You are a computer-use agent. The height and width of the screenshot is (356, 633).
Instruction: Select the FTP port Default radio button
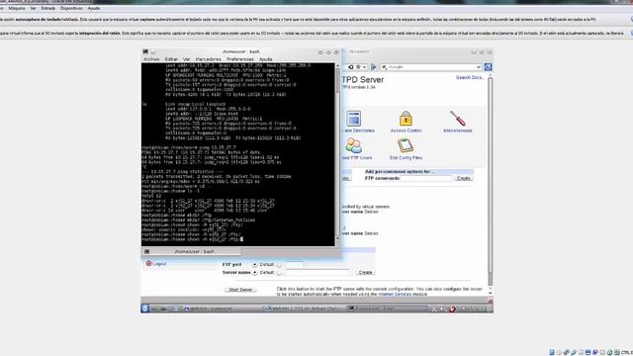click(255, 264)
